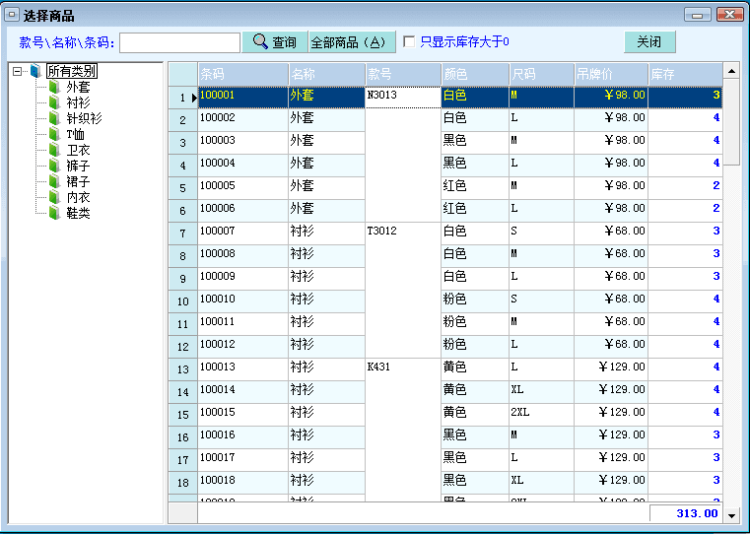This screenshot has height=534, width=750.
Task: Click the green book icon beside 鞋类
Action: click(x=54, y=214)
